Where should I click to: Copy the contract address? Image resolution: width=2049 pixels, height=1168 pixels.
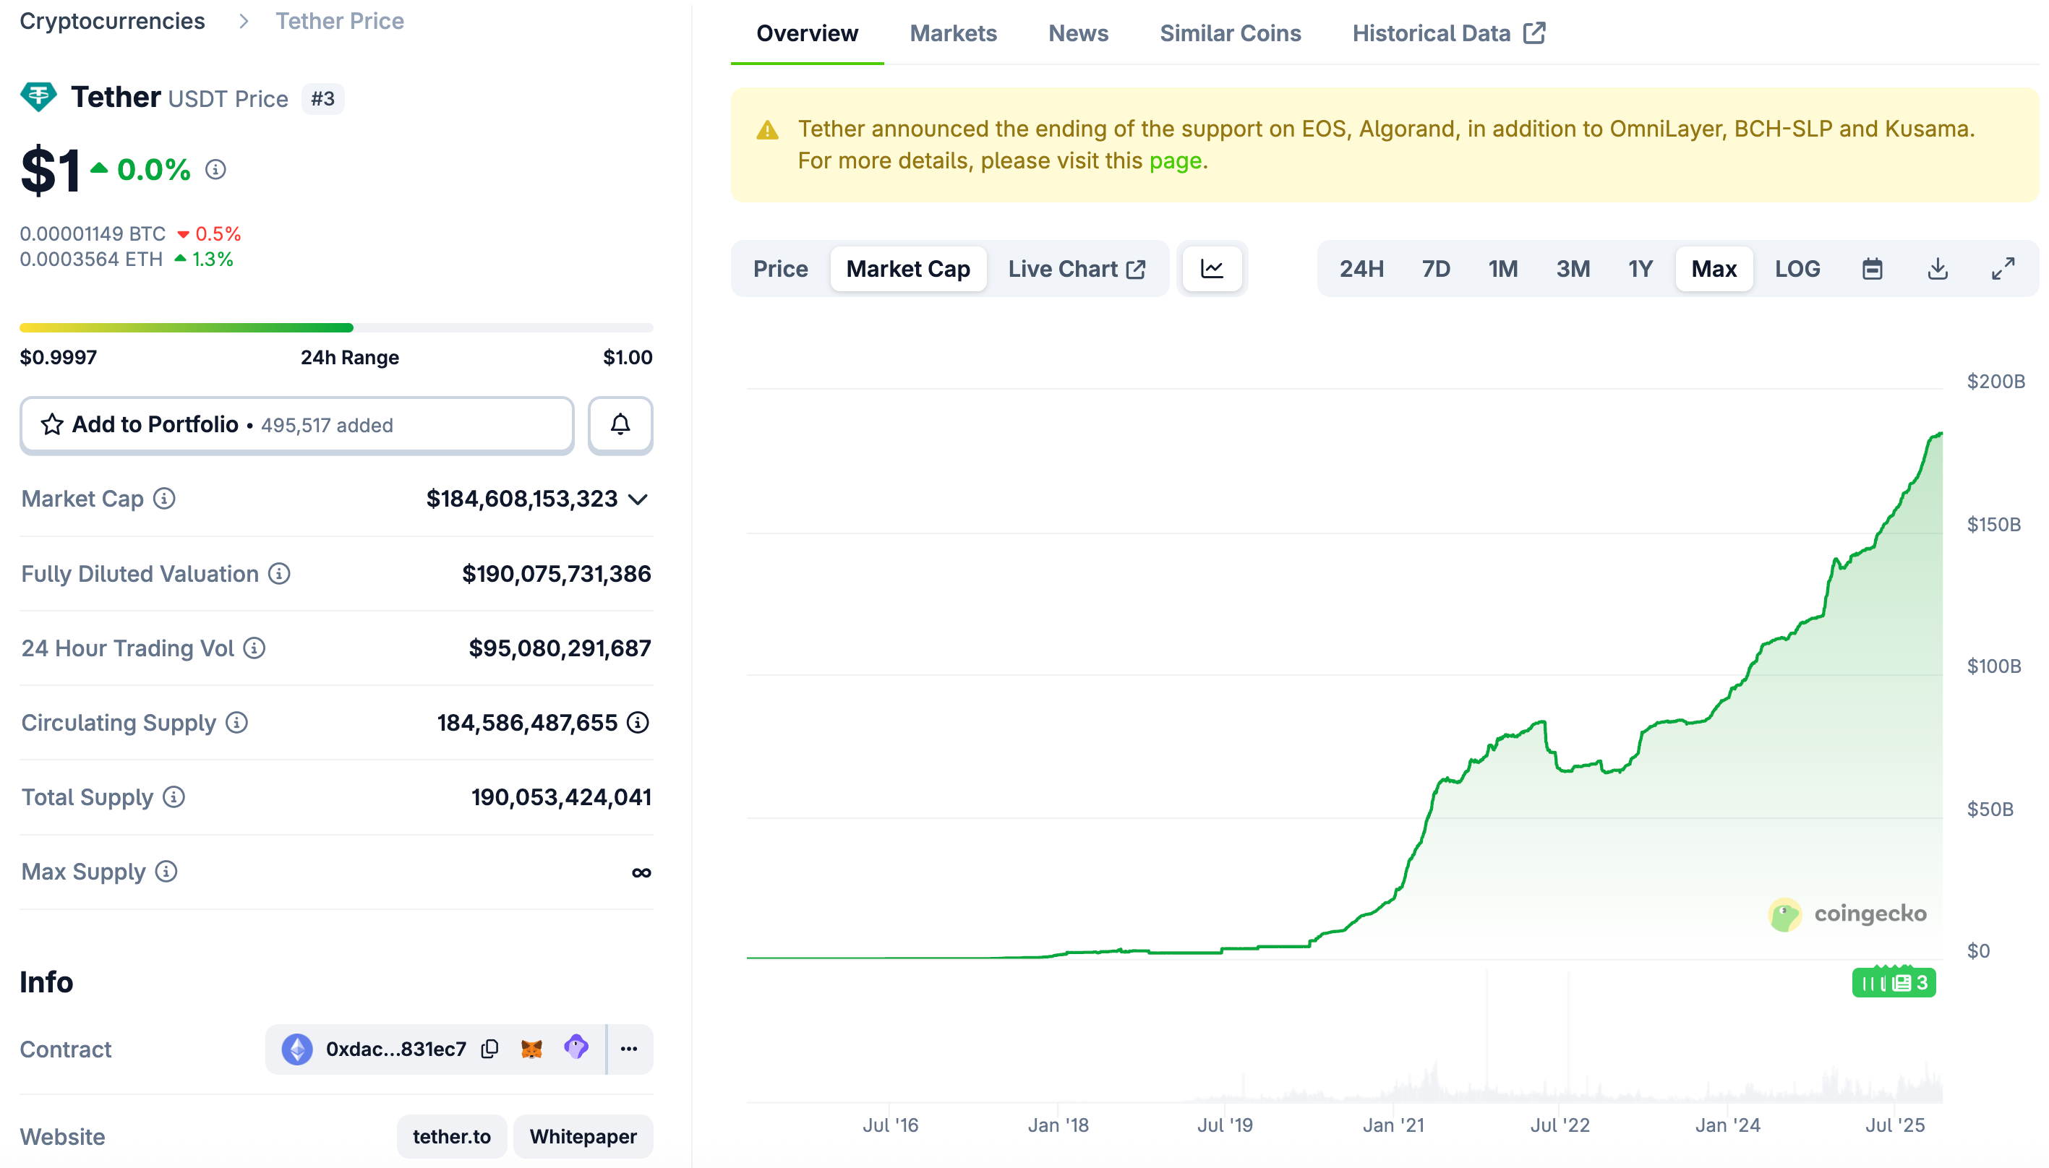pos(489,1049)
